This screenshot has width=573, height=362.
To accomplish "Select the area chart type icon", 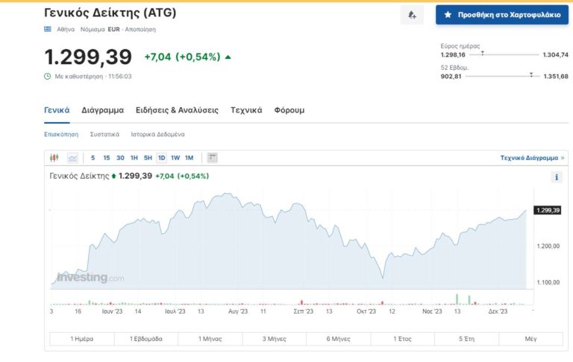I will (x=72, y=158).
